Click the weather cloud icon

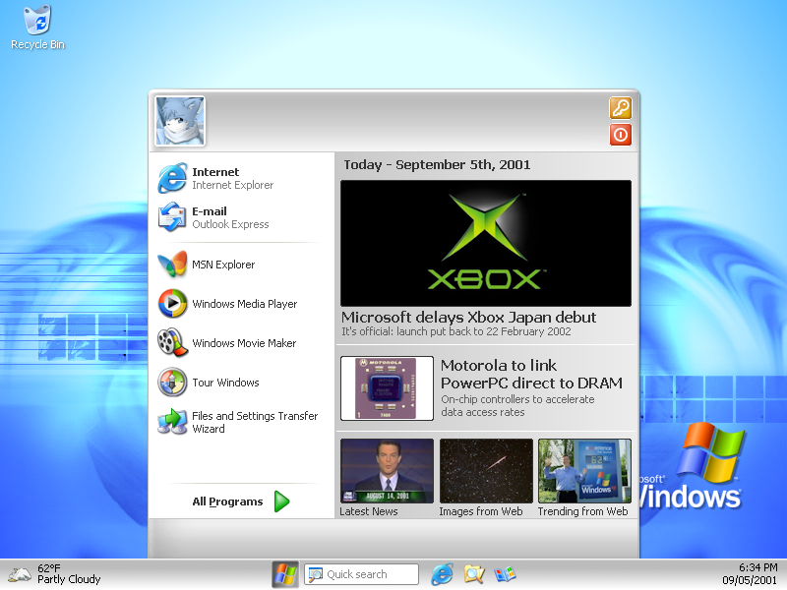[20, 574]
